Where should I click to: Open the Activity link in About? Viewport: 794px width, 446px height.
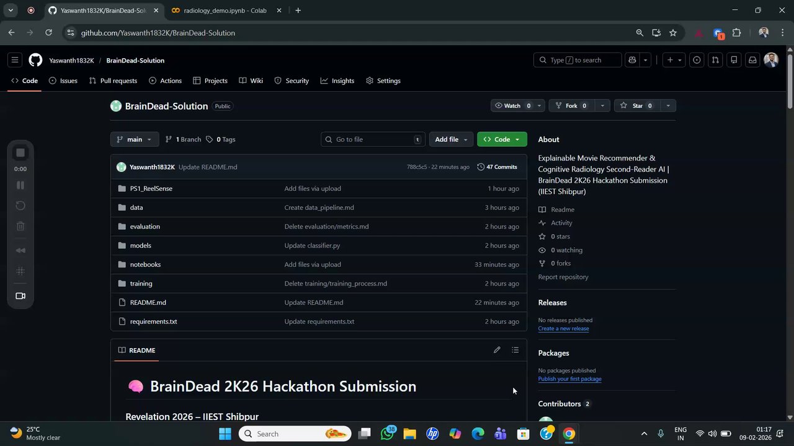(x=556, y=223)
